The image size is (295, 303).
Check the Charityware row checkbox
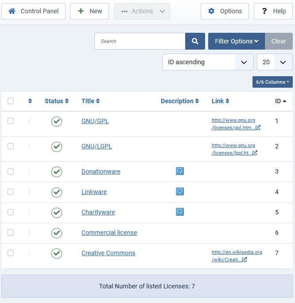pos(11,212)
